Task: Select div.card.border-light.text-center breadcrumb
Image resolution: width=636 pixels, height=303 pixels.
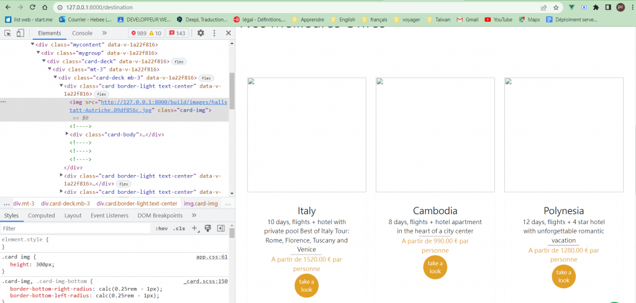Action: point(137,204)
